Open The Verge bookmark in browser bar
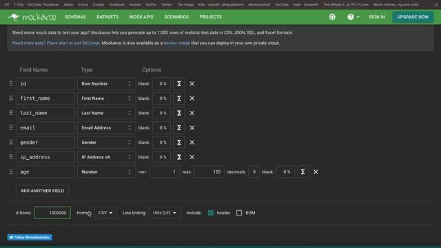The image size is (441, 248). coord(185,5)
